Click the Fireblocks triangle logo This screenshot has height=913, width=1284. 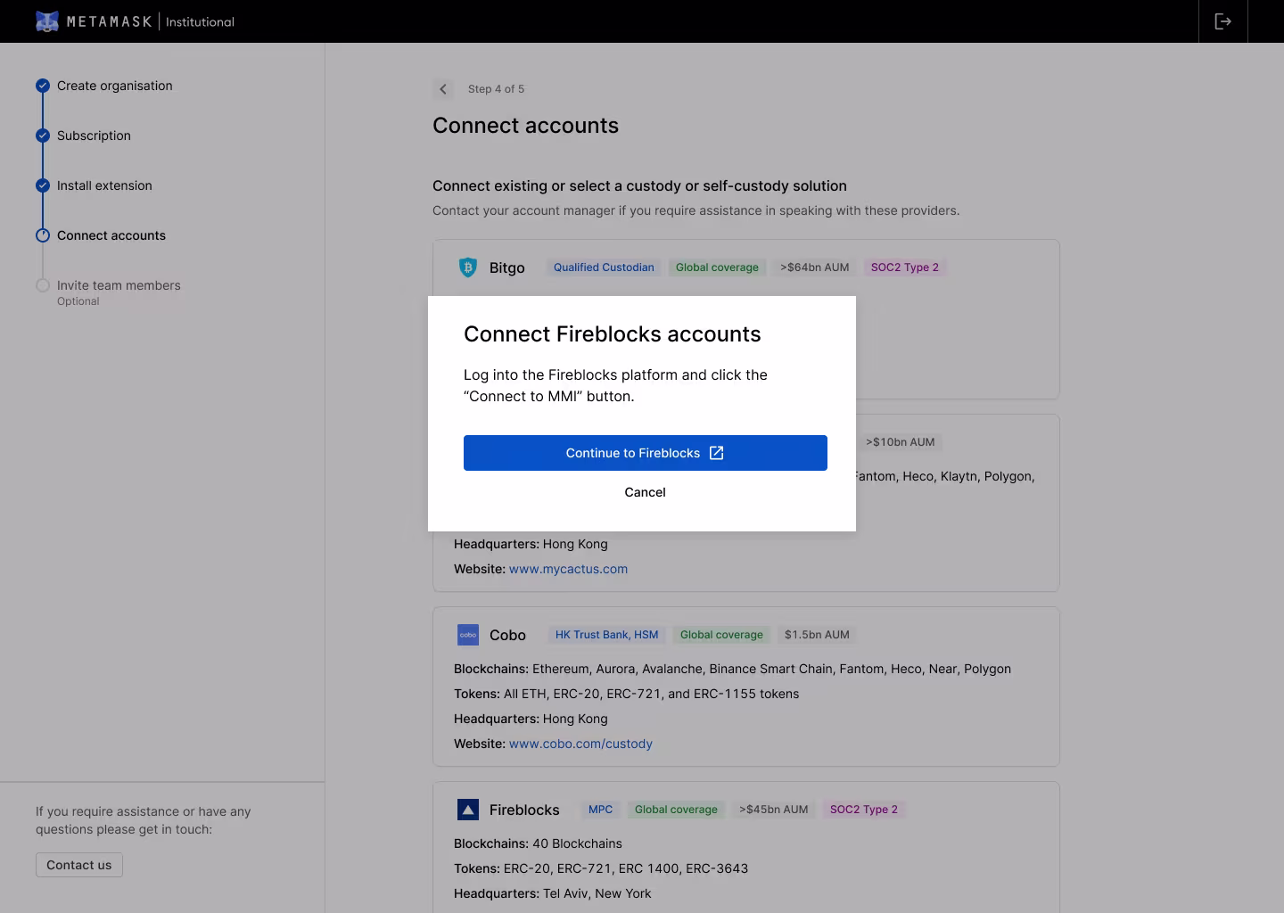click(x=468, y=810)
